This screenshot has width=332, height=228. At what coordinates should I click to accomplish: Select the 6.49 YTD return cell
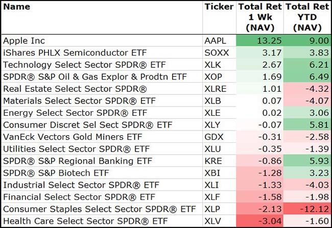pos(307,77)
